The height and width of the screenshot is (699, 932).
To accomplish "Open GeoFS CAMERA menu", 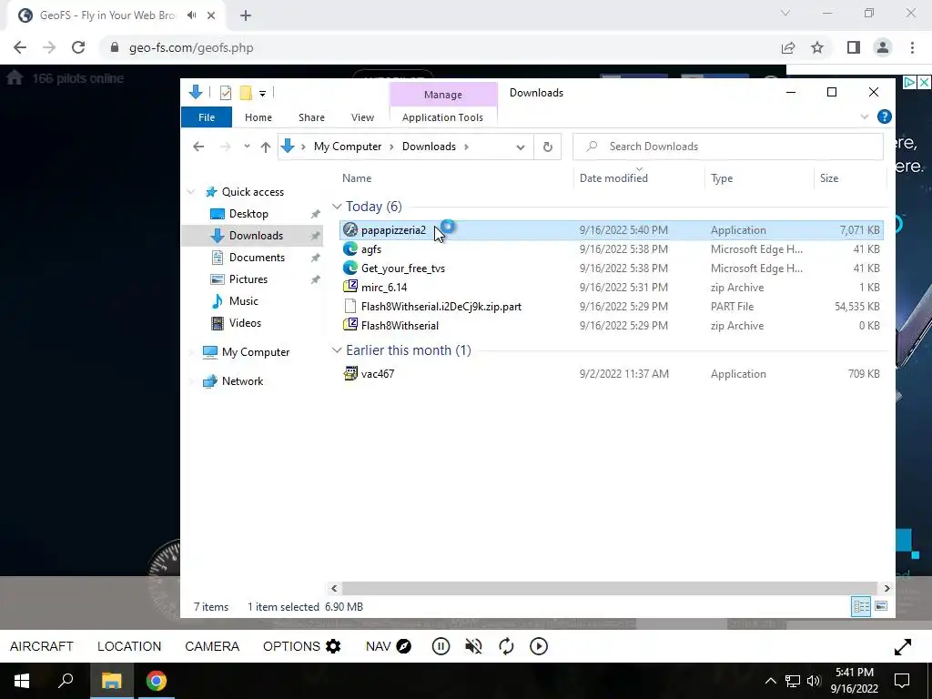I will coord(212,646).
